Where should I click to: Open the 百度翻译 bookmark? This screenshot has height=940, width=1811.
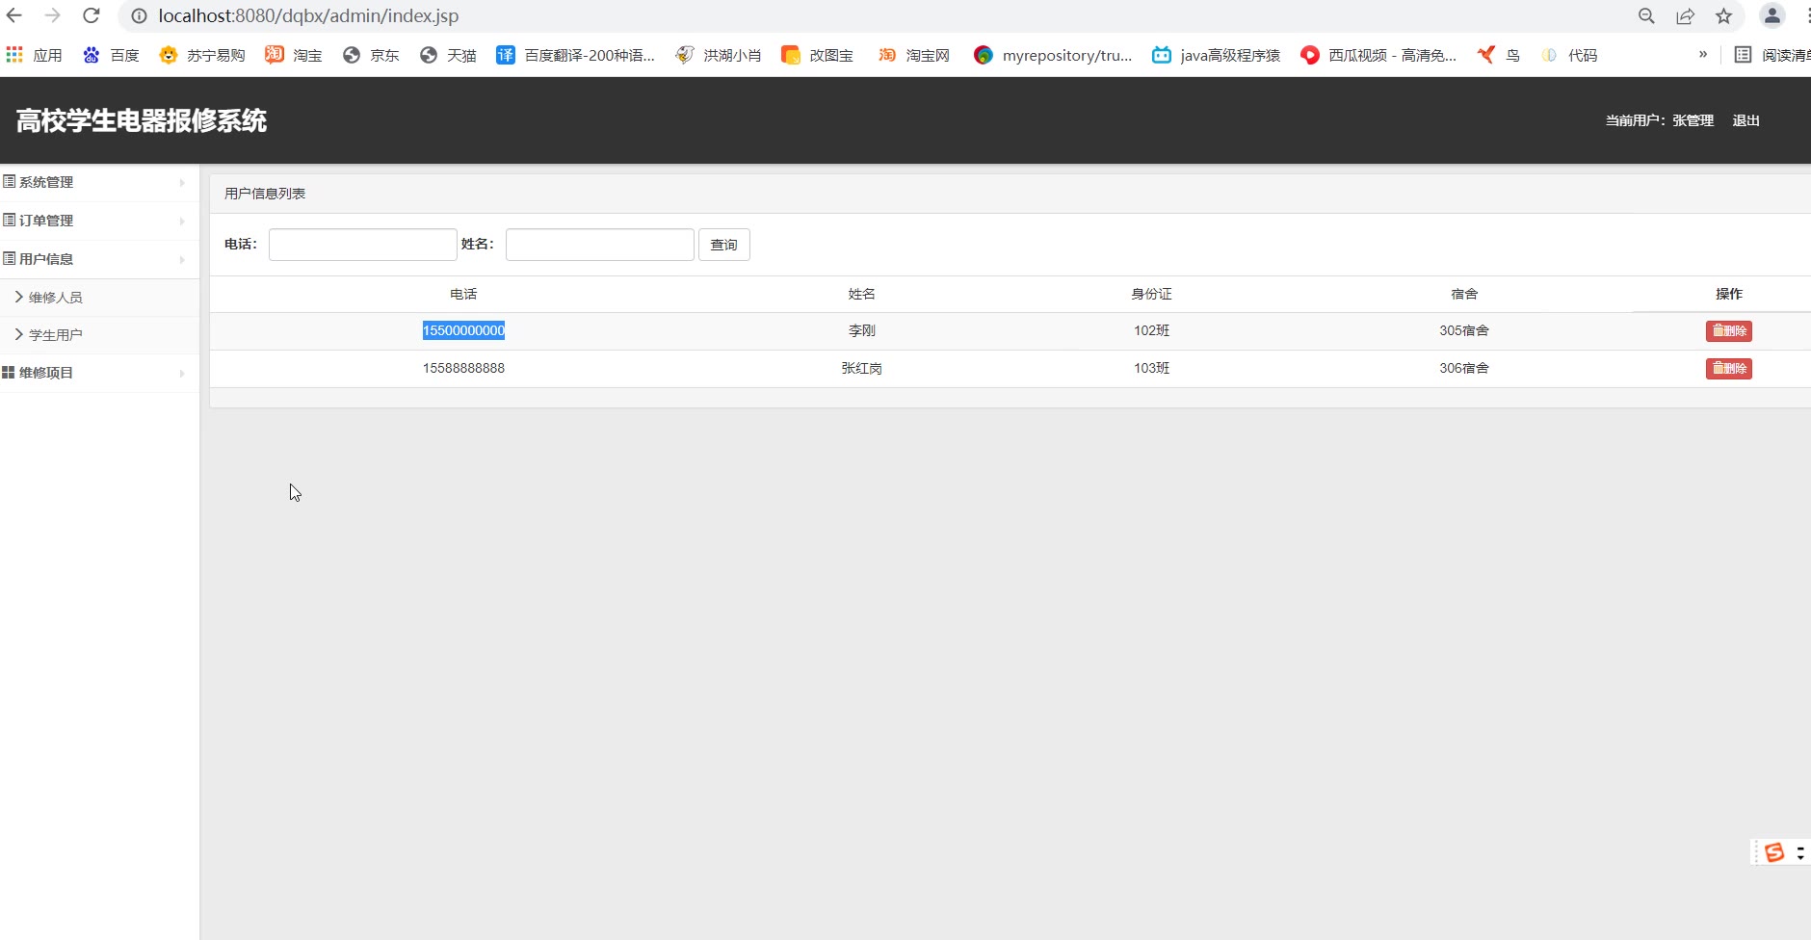tap(575, 55)
